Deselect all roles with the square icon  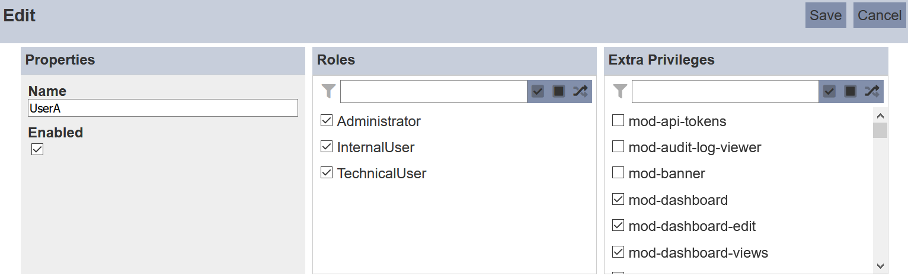[559, 91]
